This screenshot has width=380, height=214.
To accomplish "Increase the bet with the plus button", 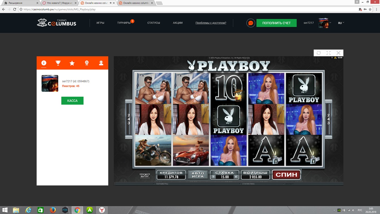I will tap(236, 177).
